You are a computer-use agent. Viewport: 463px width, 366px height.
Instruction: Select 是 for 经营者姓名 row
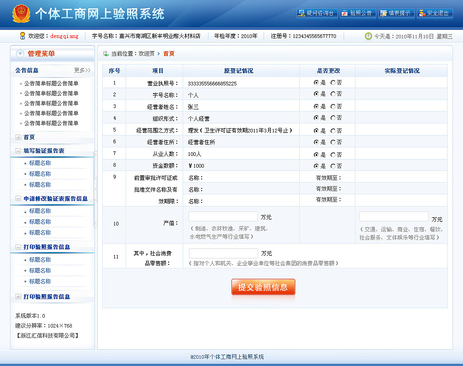(x=316, y=106)
